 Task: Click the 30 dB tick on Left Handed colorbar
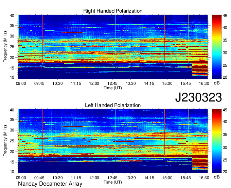click(x=225, y=147)
